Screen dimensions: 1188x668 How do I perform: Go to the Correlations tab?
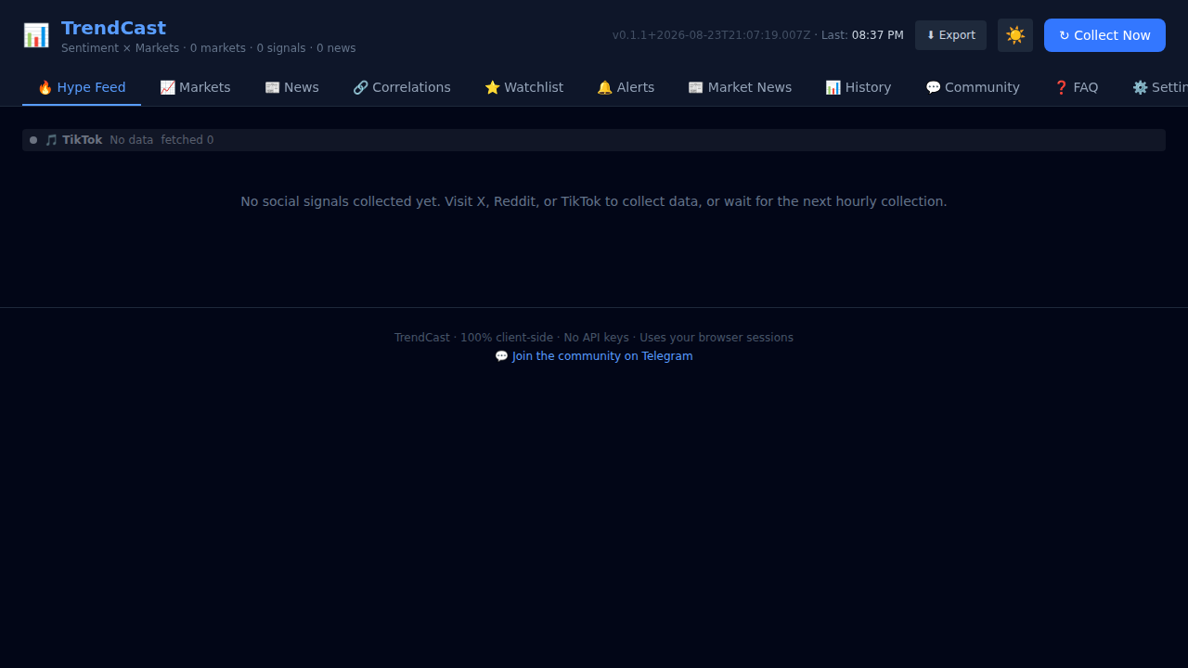(x=402, y=87)
